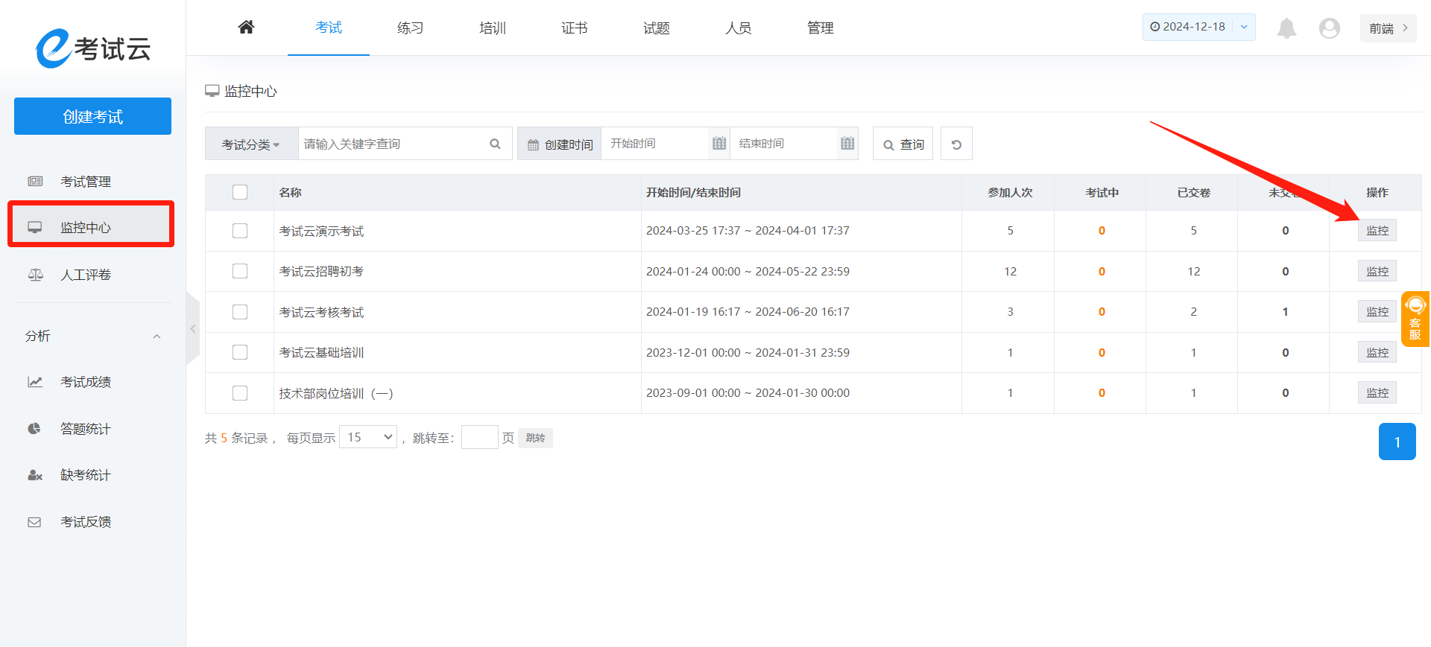Collapse the 分析 sidebar section

157,337
